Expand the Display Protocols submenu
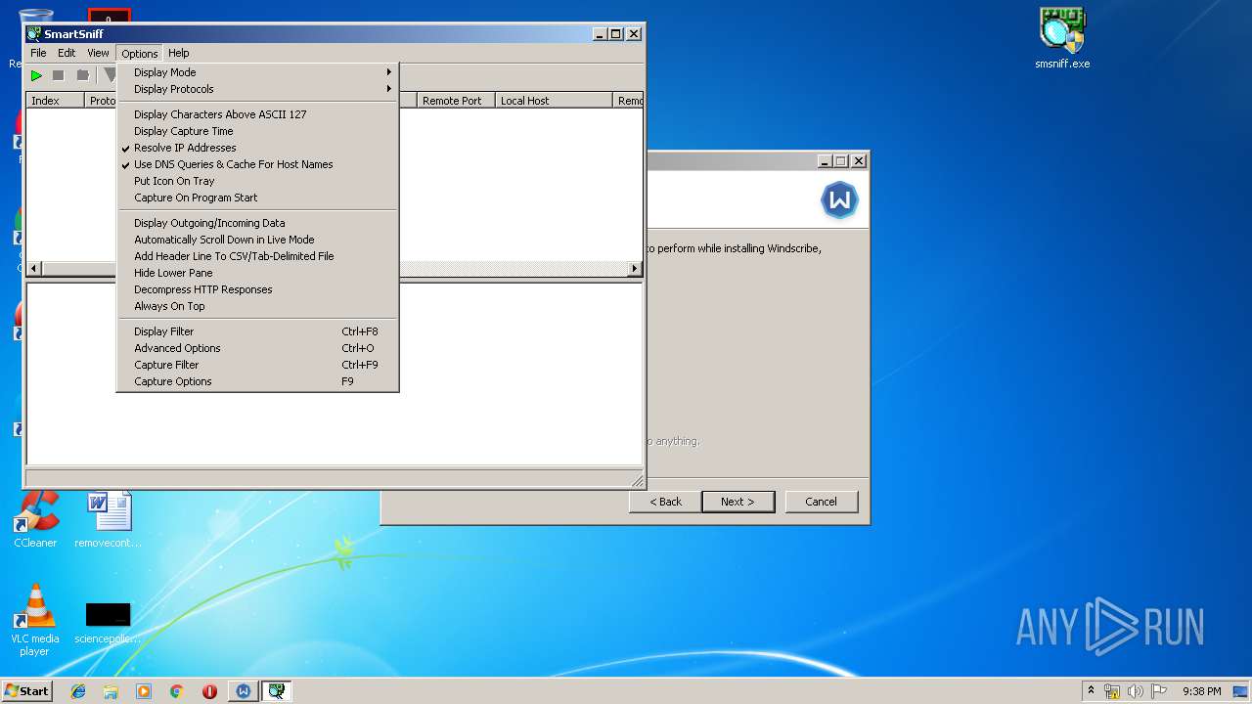The height and width of the screenshot is (704, 1252). 258,89
